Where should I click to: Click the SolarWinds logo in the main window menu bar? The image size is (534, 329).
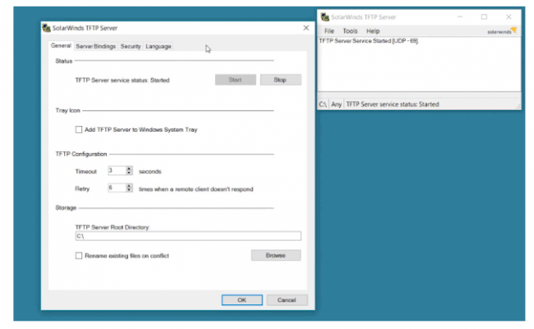pyautogui.click(x=502, y=31)
